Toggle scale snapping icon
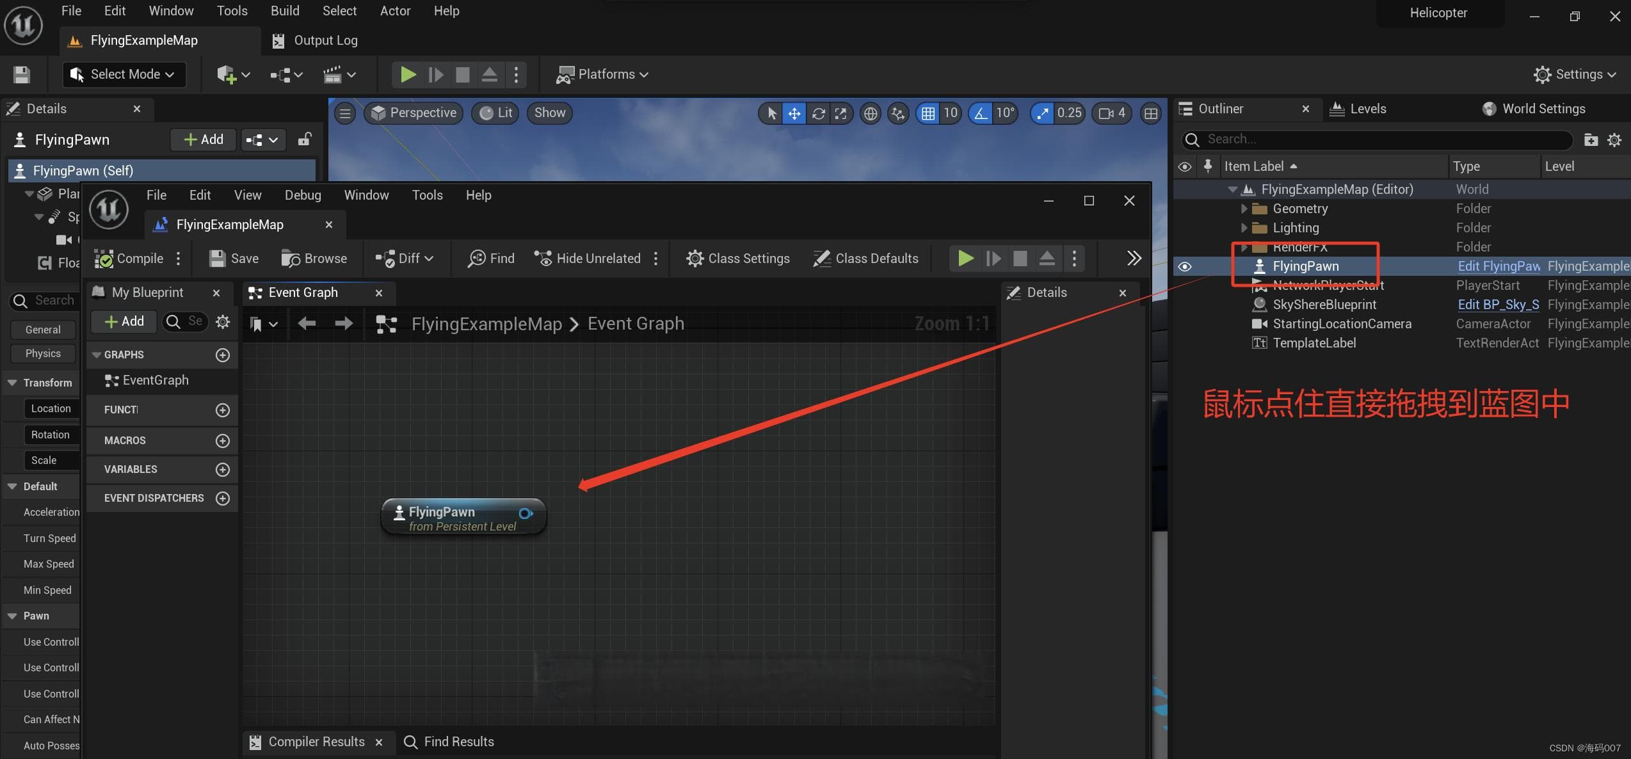The height and width of the screenshot is (759, 1631). click(x=1042, y=113)
